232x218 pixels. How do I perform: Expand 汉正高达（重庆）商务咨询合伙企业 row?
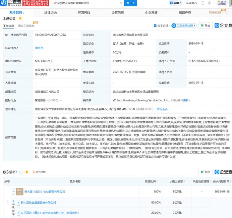[x=18, y=213]
